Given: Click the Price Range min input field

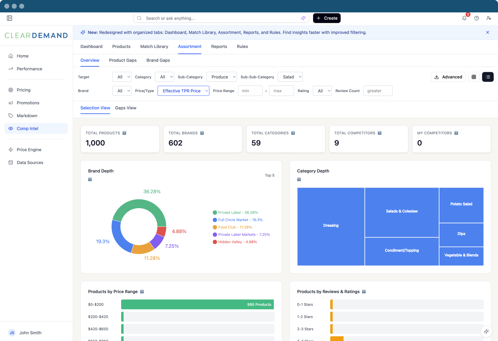Looking at the screenshot, I should tap(250, 91).
